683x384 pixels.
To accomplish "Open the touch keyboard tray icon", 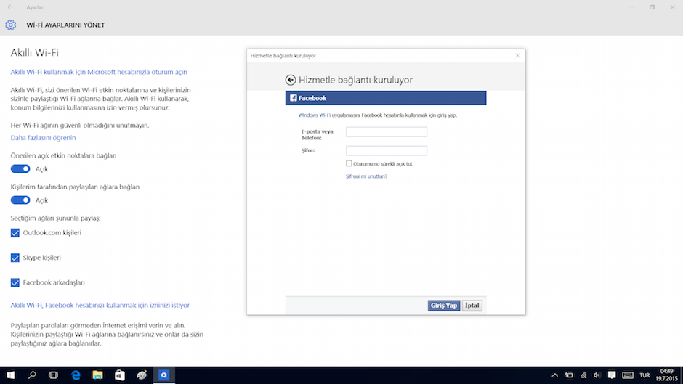I will click(x=628, y=375).
